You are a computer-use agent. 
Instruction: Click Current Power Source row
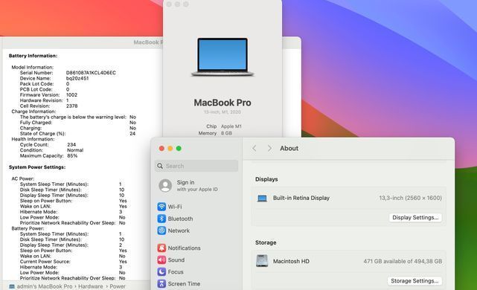[x=74, y=262]
